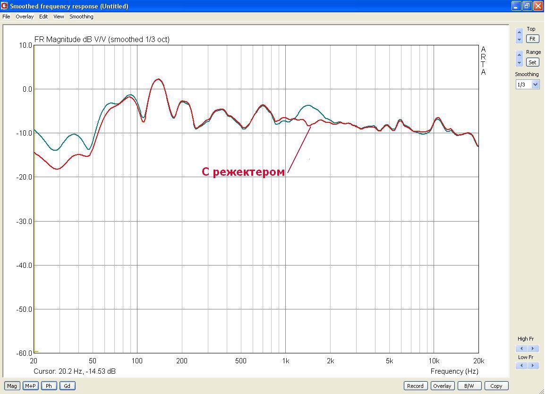Click the '100' frequency axis label

(137, 361)
